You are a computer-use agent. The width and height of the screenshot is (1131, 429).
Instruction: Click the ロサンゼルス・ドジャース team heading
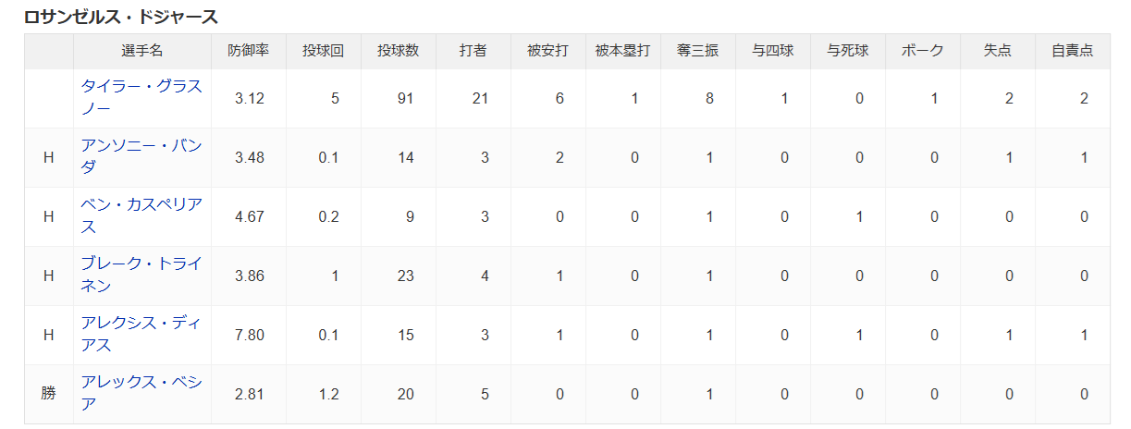coord(121,17)
